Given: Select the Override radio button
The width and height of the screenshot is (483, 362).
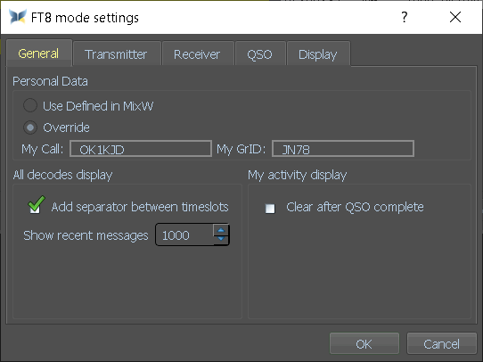Looking at the screenshot, I should pyautogui.click(x=30, y=128).
